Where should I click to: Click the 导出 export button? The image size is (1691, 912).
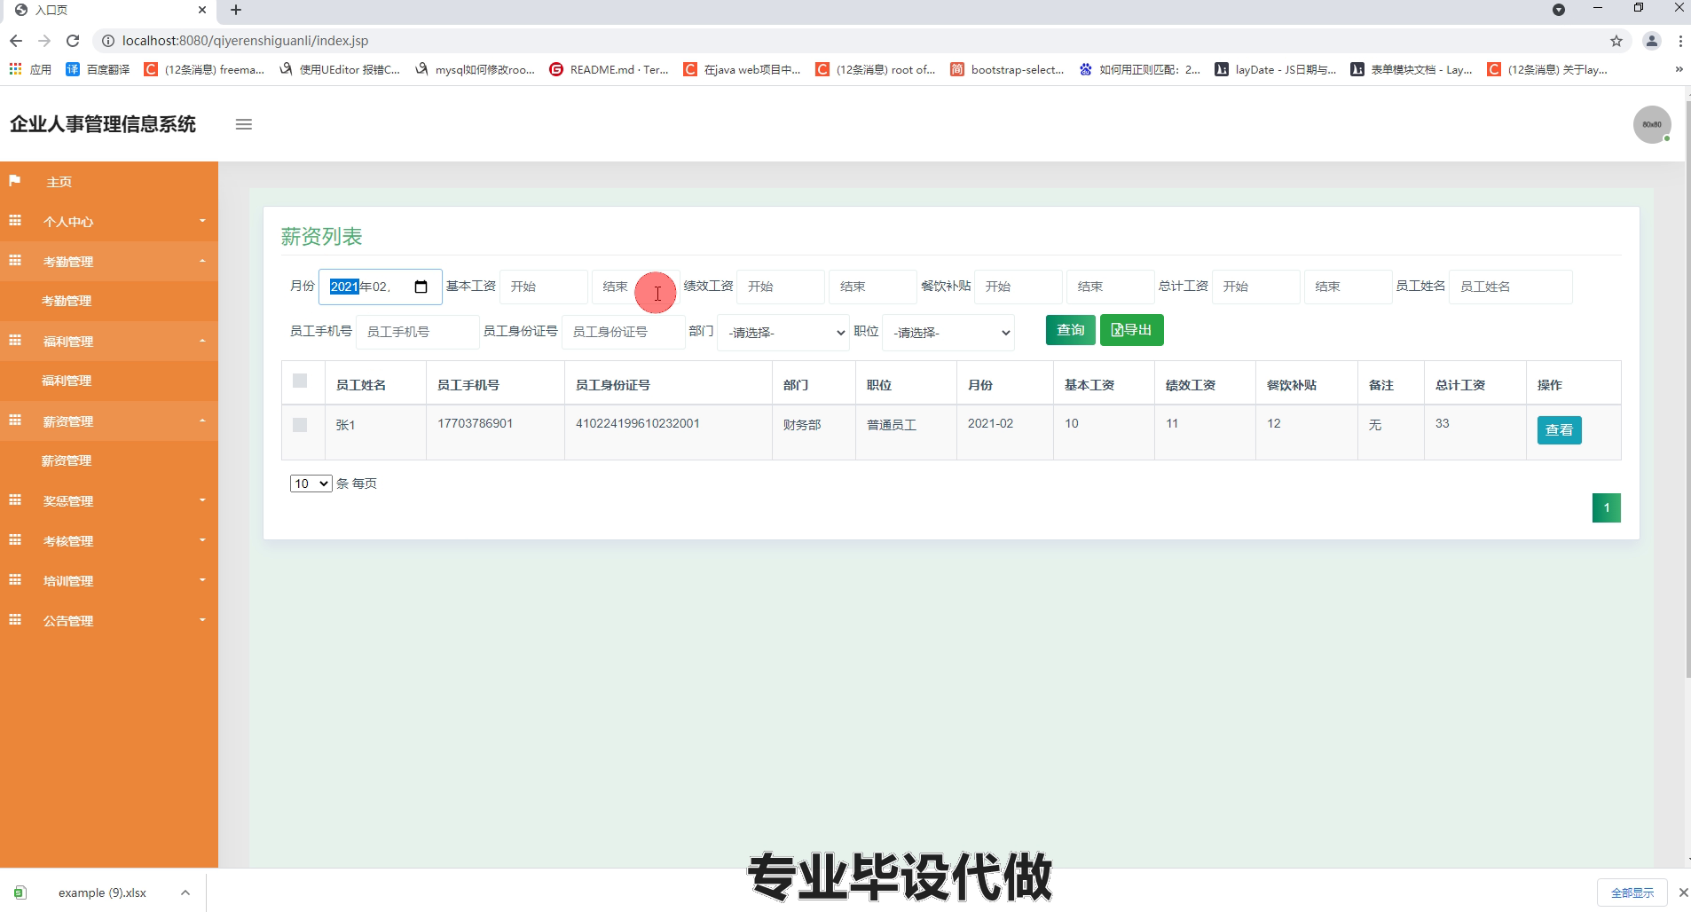(x=1131, y=330)
